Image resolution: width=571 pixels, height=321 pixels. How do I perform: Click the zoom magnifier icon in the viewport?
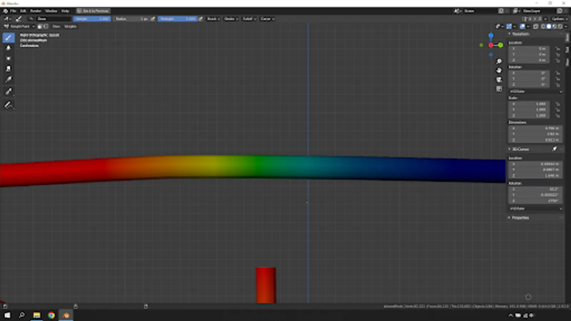point(499,61)
